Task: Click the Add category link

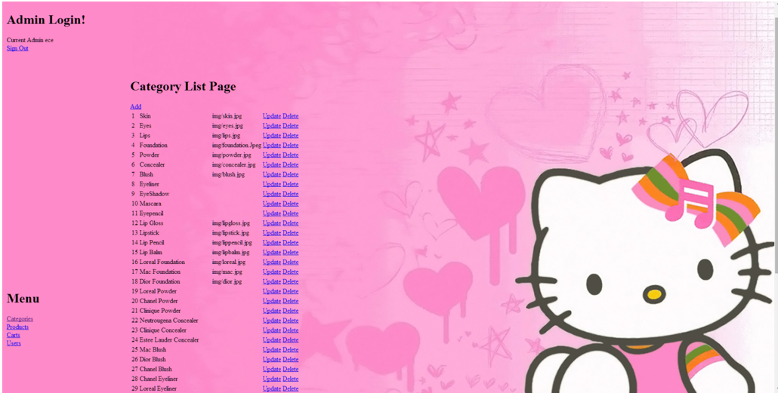Action: pyautogui.click(x=135, y=106)
